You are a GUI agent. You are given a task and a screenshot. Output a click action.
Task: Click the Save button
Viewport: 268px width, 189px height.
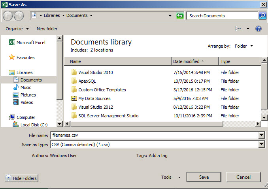click(204, 177)
